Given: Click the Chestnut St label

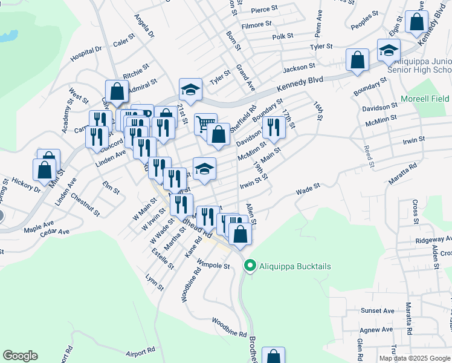Looking at the screenshot, I should [x=86, y=205].
